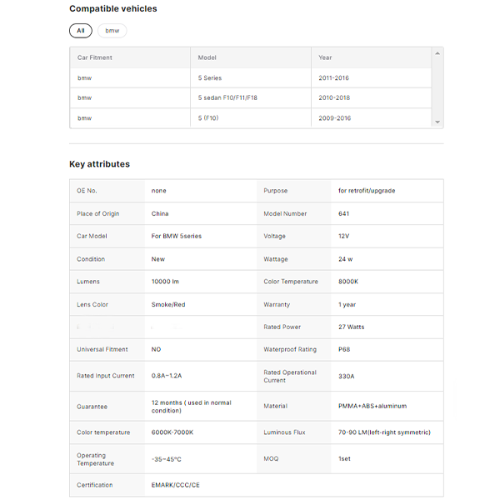Click the Key attributes heading
500x500 pixels.
[x=99, y=164]
